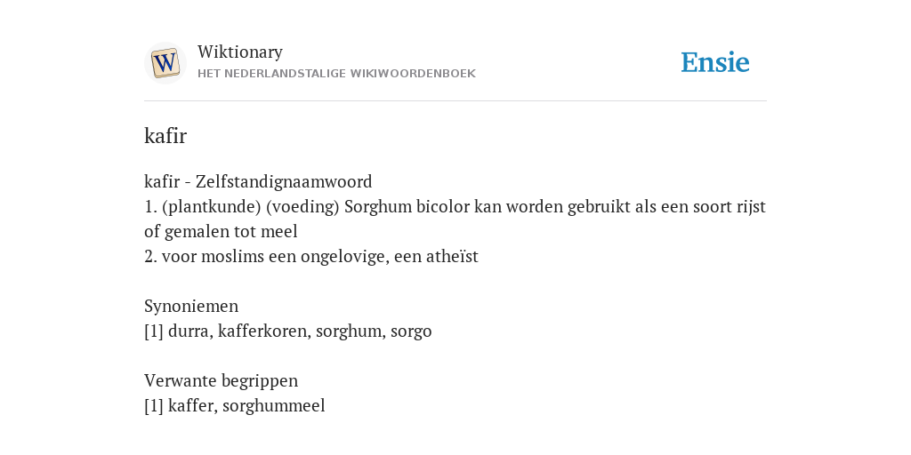This screenshot has width=911, height=455.
Task: Click the synonym sorgo
Action: (411, 331)
